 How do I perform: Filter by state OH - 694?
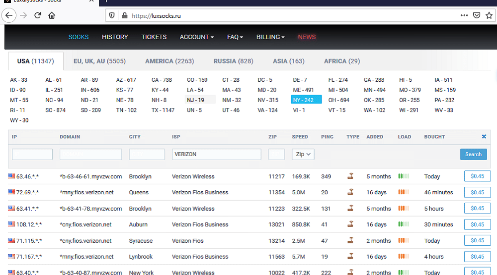[339, 100]
